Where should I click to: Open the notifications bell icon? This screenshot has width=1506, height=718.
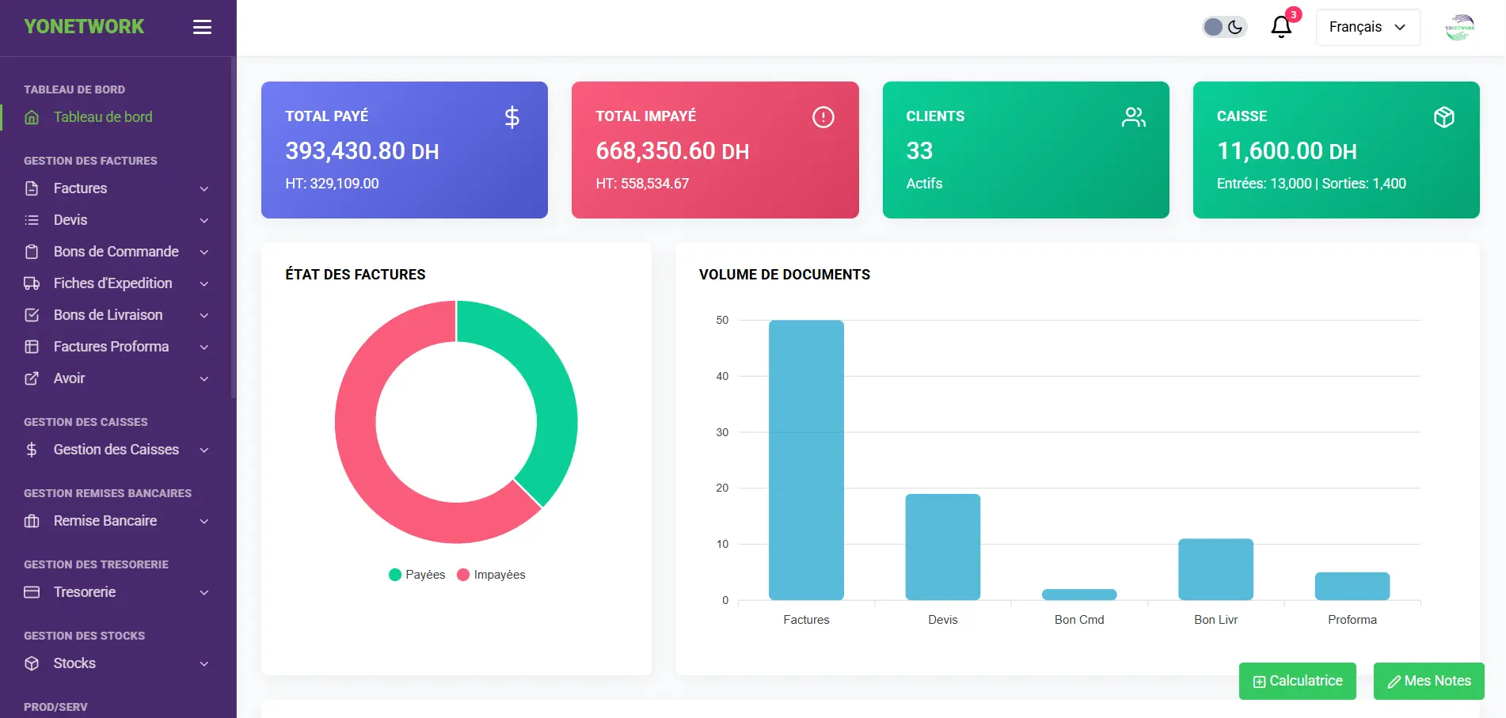pyautogui.click(x=1280, y=27)
